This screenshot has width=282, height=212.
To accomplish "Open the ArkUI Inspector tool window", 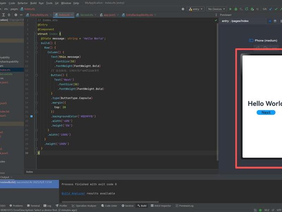I will tap(161, 206).
